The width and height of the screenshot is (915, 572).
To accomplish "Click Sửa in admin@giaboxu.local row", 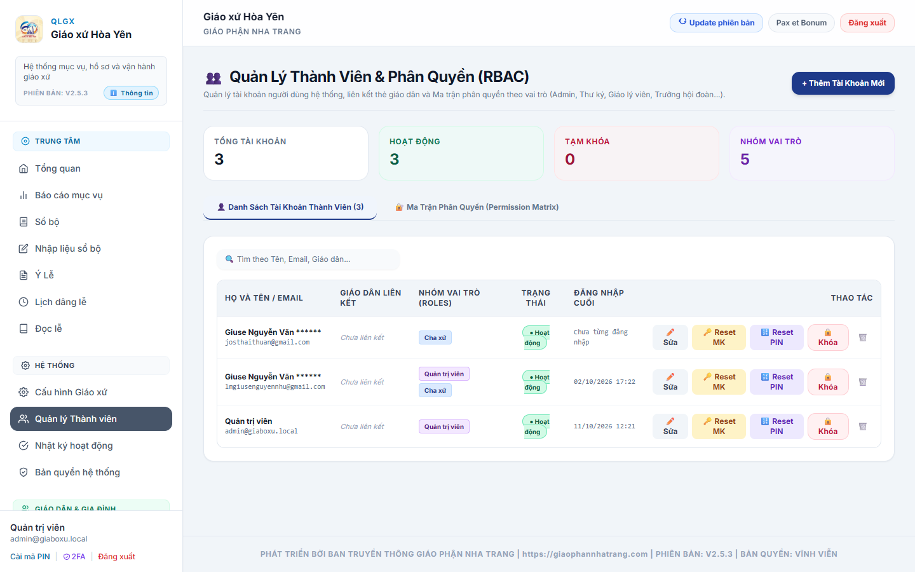I will pos(670,426).
